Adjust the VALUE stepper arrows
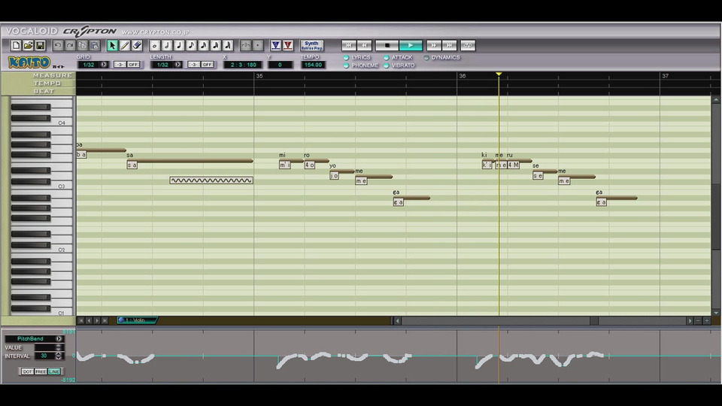The width and height of the screenshot is (722, 406). tap(59, 347)
